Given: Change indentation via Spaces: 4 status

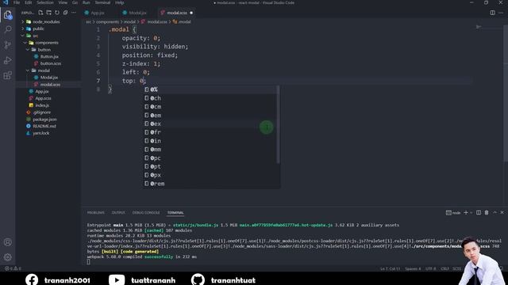Looking at the screenshot, I should coord(413,268).
